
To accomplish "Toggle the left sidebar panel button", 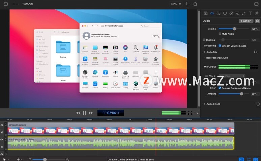I will [x=6, y=4].
